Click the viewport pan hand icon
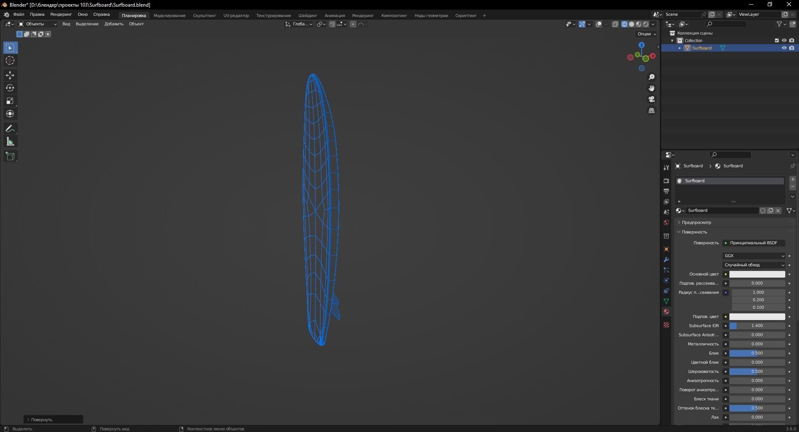The width and height of the screenshot is (799, 432). (652, 88)
